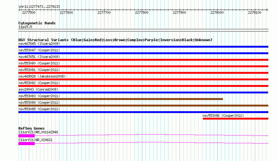Click the nsv553082 (Cooper2011) label
The width and height of the screenshot is (277, 161).
click(39, 83)
